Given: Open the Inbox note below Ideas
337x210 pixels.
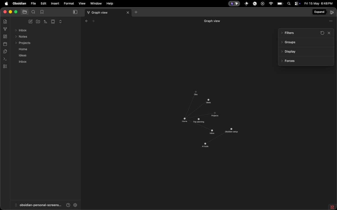Looking at the screenshot, I should click(x=23, y=62).
